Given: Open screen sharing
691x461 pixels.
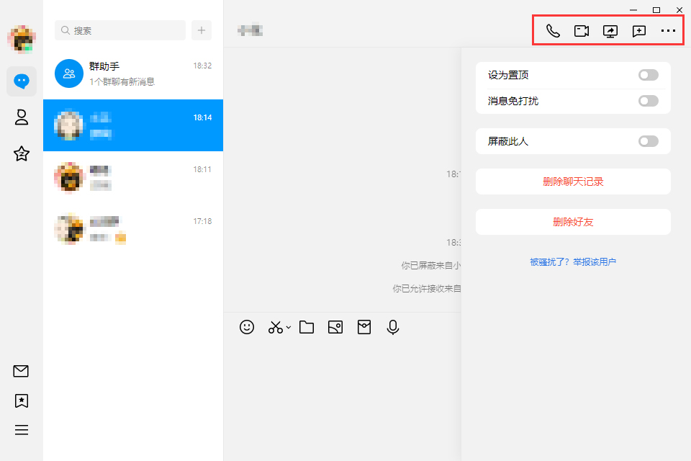Looking at the screenshot, I should [610, 31].
